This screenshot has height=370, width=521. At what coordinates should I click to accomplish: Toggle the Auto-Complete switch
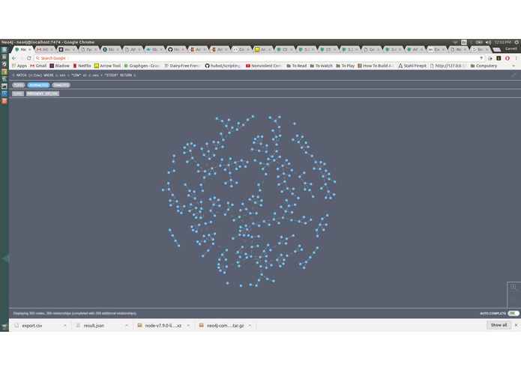[x=514, y=313]
